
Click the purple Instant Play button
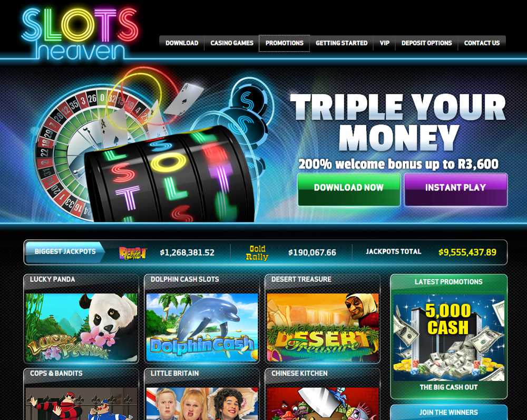point(455,189)
